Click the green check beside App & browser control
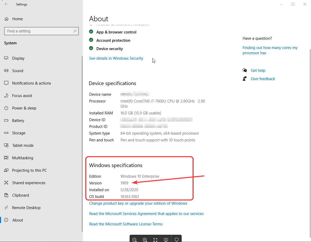Viewport: 311px width, 242px height. (91, 32)
